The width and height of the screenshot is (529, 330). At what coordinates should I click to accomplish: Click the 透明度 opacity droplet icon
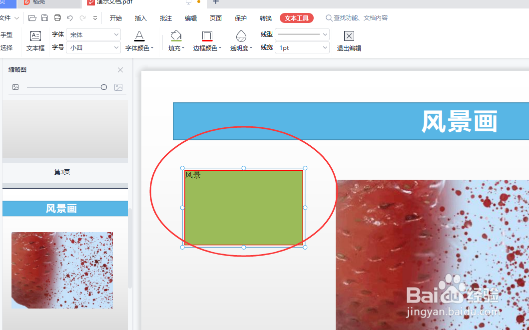pos(241,36)
